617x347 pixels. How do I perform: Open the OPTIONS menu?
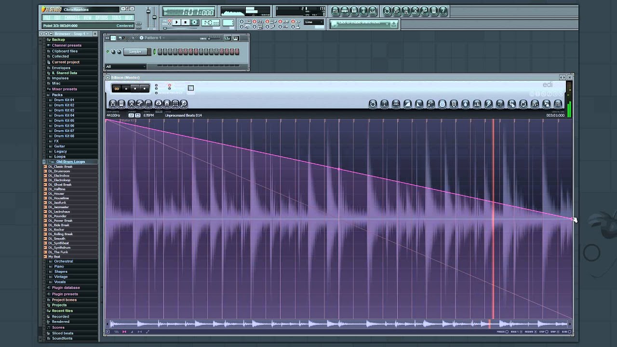101,18
